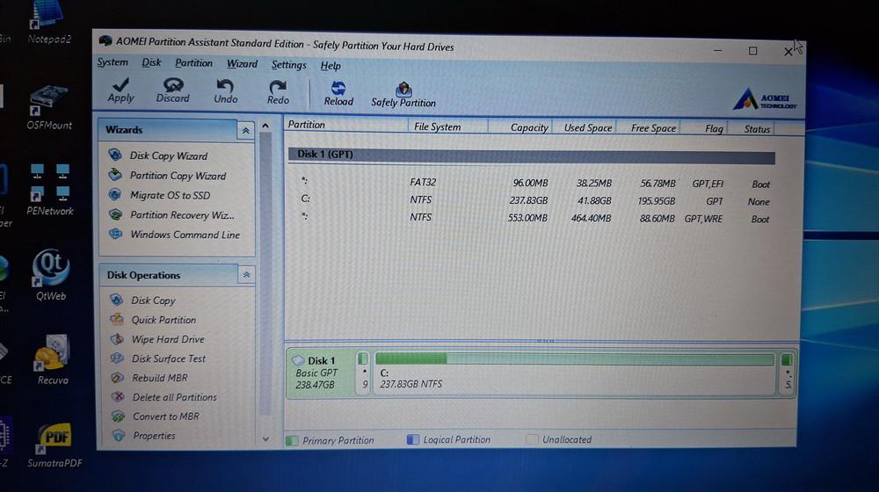This screenshot has height=492, width=879.
Task: Click the Unallocated legend swatch
Action: [x=532, y=439]
